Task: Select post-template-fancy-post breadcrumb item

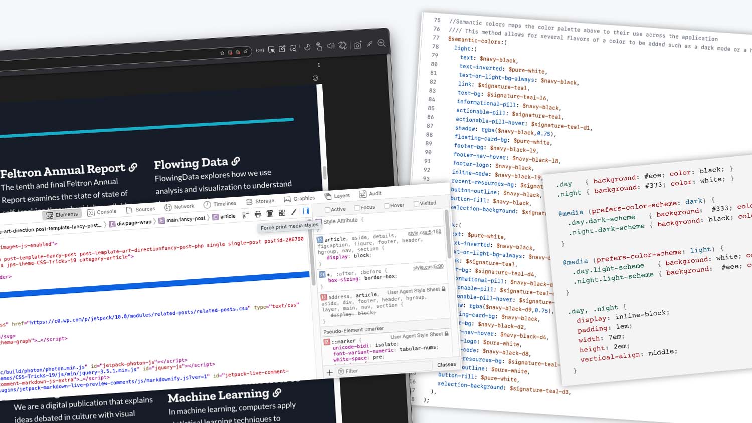Action: click(50, 228)
